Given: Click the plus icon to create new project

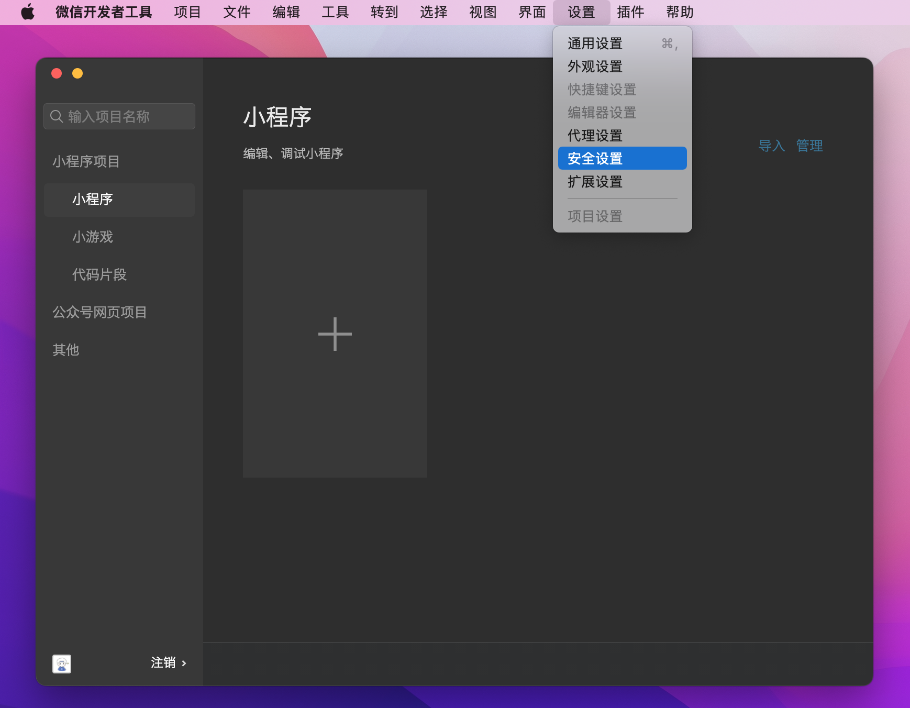Looking at the screenshot, I should pos(335,334).
